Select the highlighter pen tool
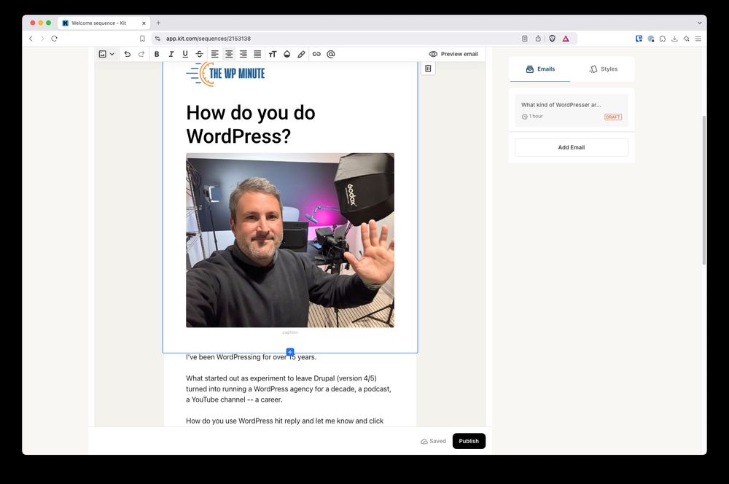 coord(301,54)
